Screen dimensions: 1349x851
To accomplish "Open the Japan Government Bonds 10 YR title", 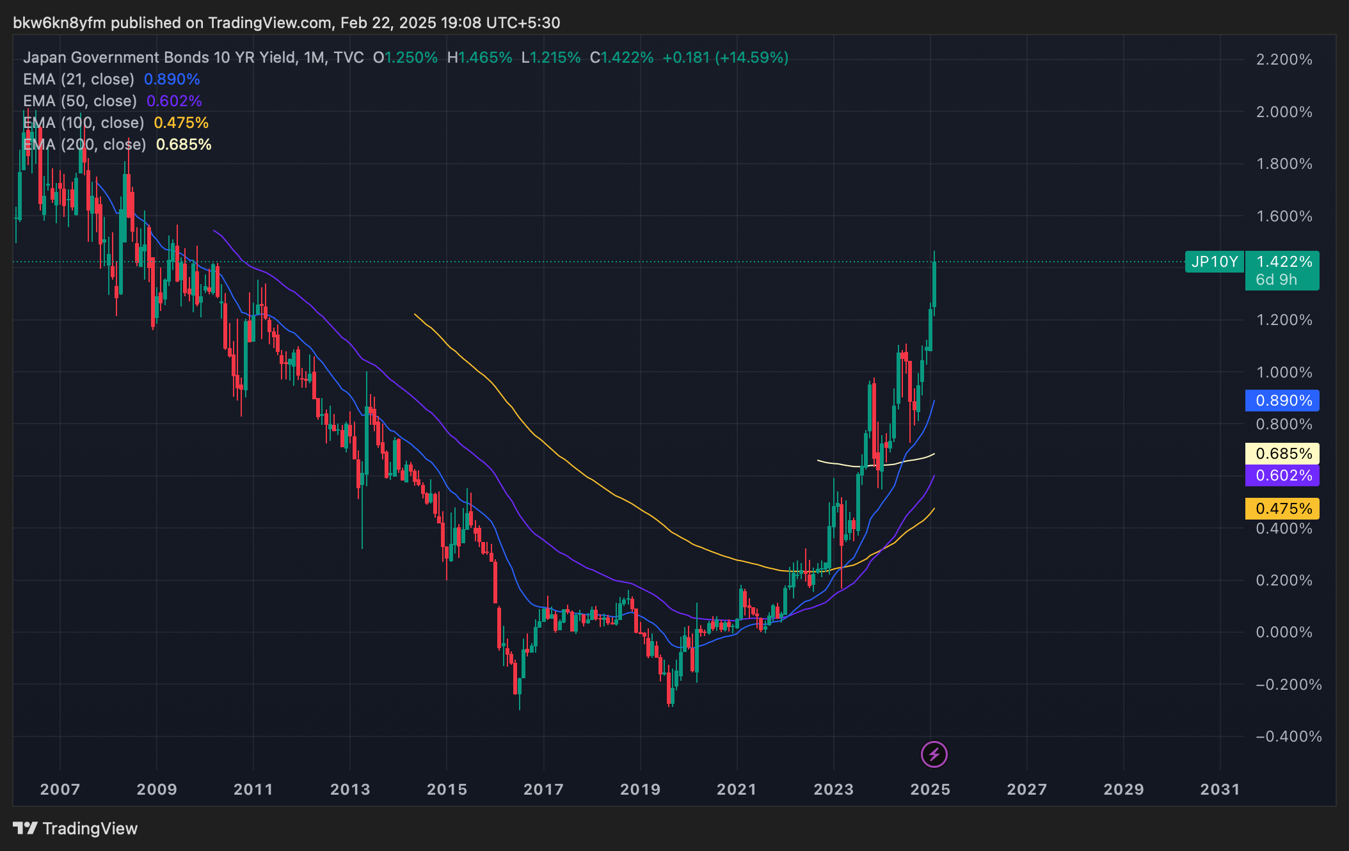I will (x=160, y=58).
